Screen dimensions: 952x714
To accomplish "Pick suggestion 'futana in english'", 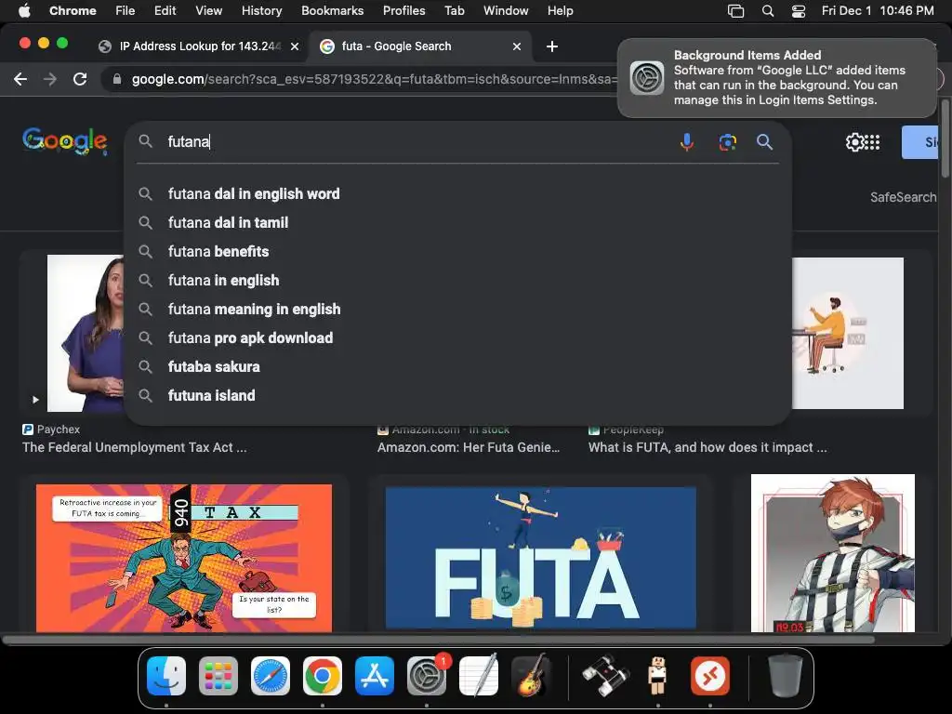I will (x=457, y=281).
